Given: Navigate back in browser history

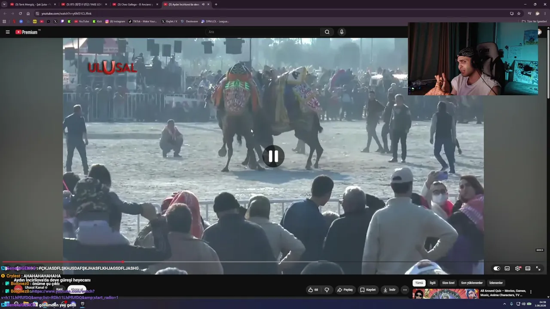Looking at the screenshot, I should pos(5,13).
